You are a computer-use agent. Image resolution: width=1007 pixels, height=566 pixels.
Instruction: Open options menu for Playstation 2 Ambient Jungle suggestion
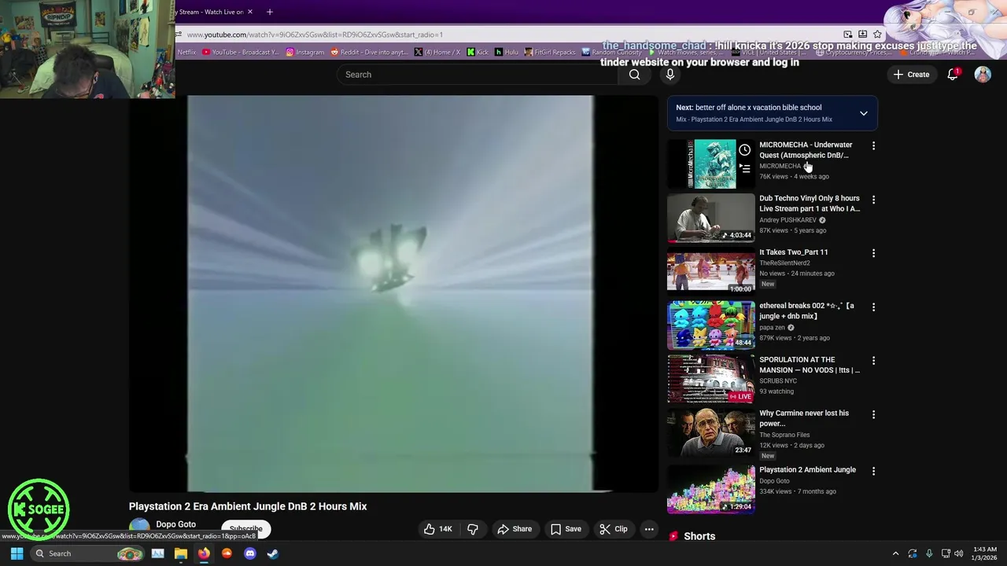[873, 471]
